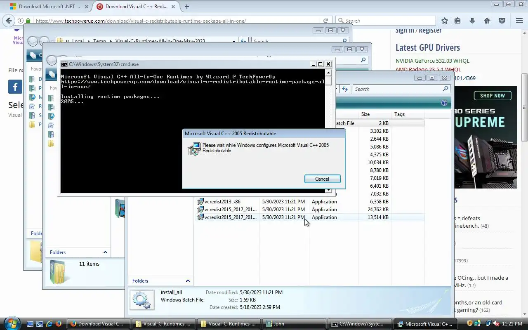528x330 pixels.
Task: Open the Pocket icon in Firefox toolbar
Action: tap(502, 21)
